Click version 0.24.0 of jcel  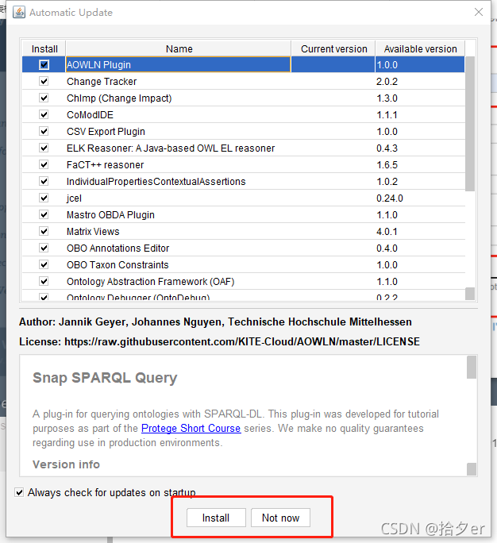point(390,198)
